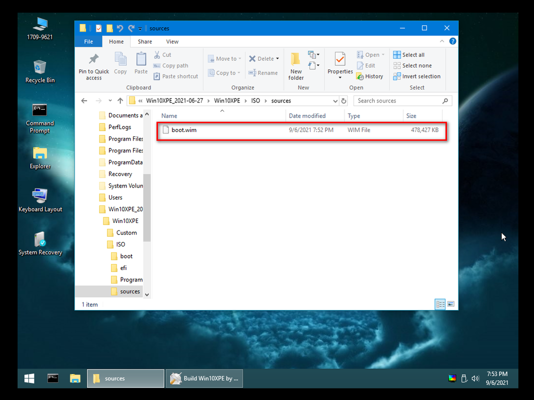Sort by Date modified column
The height and width of the screenshot is (400, 534).
(x=315, y=115)
